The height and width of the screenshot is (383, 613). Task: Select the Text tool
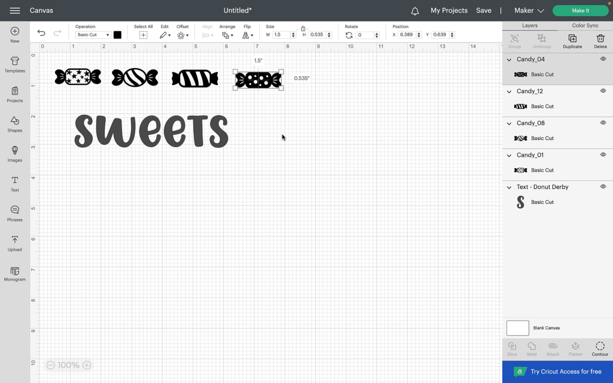tap(14, 184)
